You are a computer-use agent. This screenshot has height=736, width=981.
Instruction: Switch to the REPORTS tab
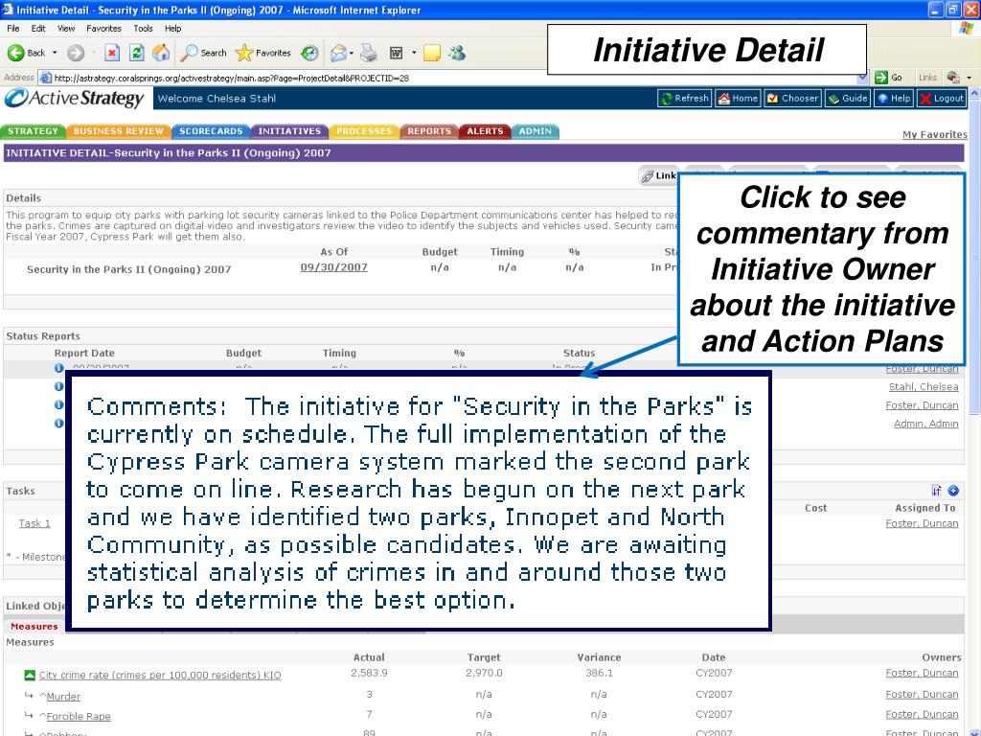click(429, 131)
